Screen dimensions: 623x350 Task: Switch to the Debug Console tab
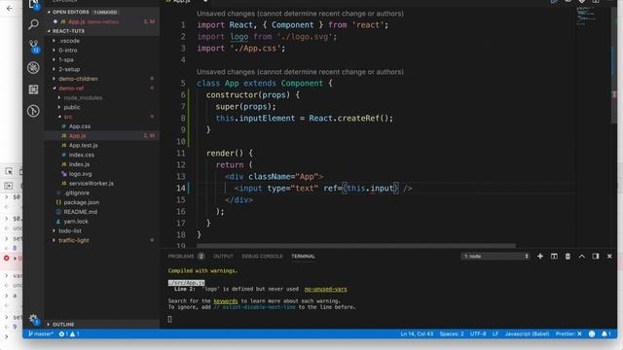[262, 257]
